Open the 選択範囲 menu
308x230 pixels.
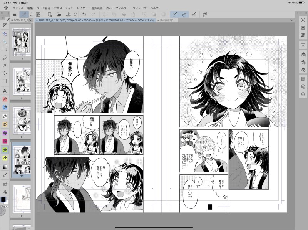pyautogui.click(x=97, y=8)
